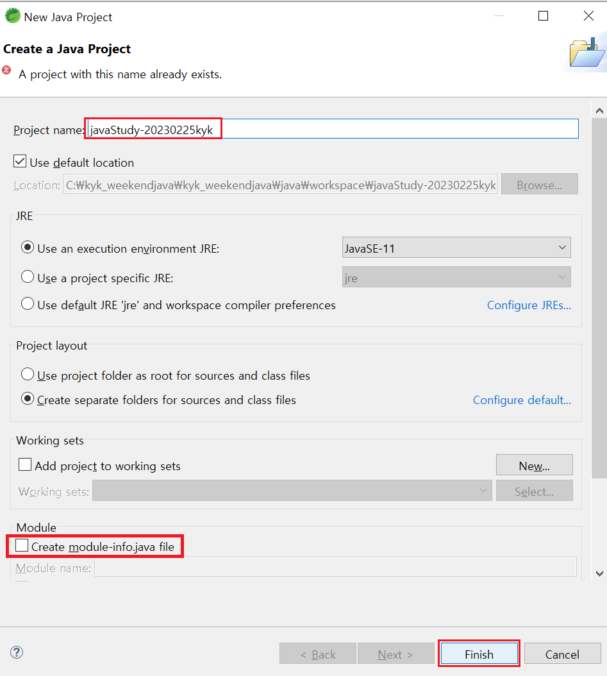Click the Cancel button

562,654
